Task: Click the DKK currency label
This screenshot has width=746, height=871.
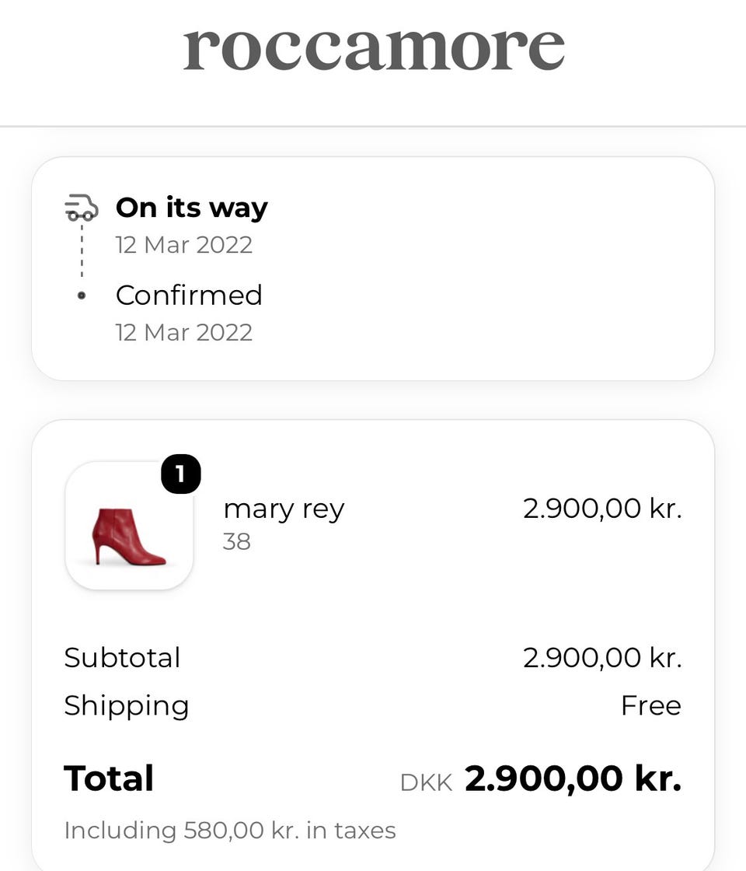Action: tap(427, 782)
